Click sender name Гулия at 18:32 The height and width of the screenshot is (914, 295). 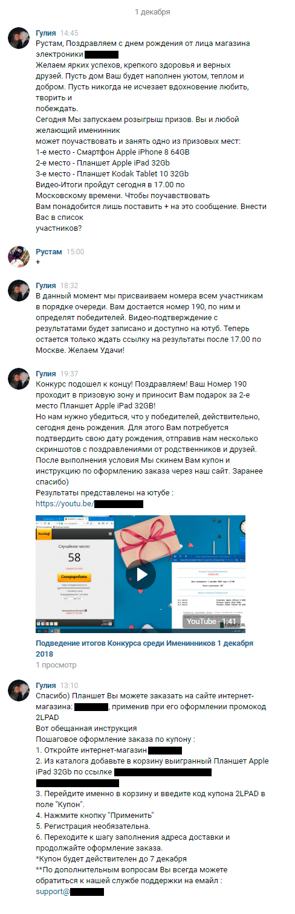46,285
